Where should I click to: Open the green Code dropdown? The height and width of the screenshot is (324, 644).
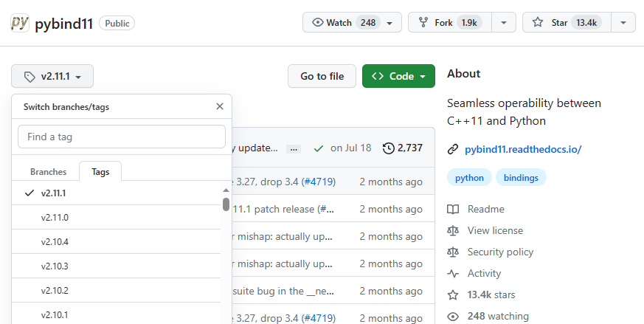click(x=398, y=76)
